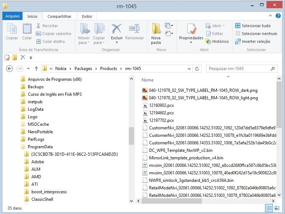Switch to large icons view in status bar
Screen dimensions: 285x214
(x=277, y=208)
